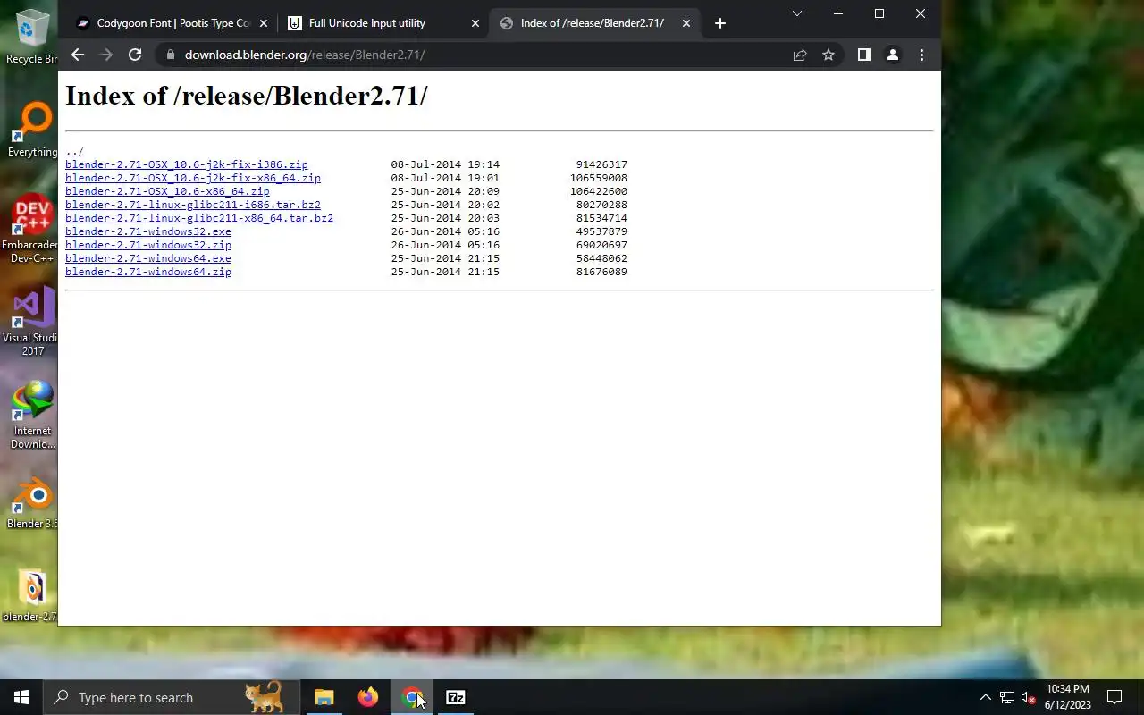Viewport: 1144px width, 715px height.
Task: Bookmark this tab with the star icon
Action: [x=829, y=55]
